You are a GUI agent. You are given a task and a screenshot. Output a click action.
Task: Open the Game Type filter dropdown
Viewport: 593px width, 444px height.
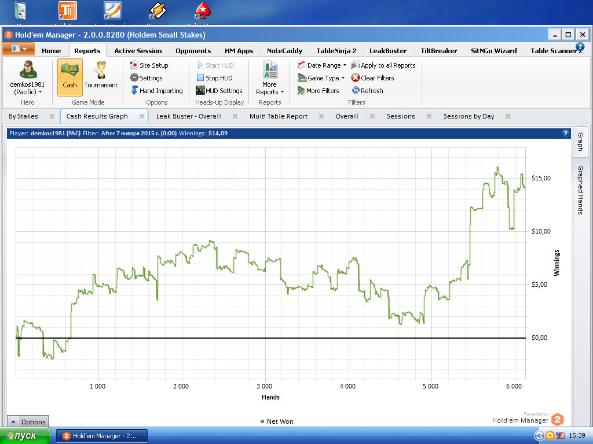click(321, 78)
